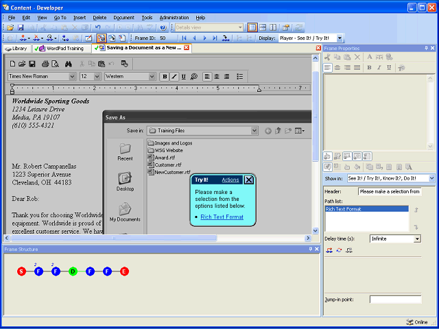Open font settings with the A icon

pos(370,57)
